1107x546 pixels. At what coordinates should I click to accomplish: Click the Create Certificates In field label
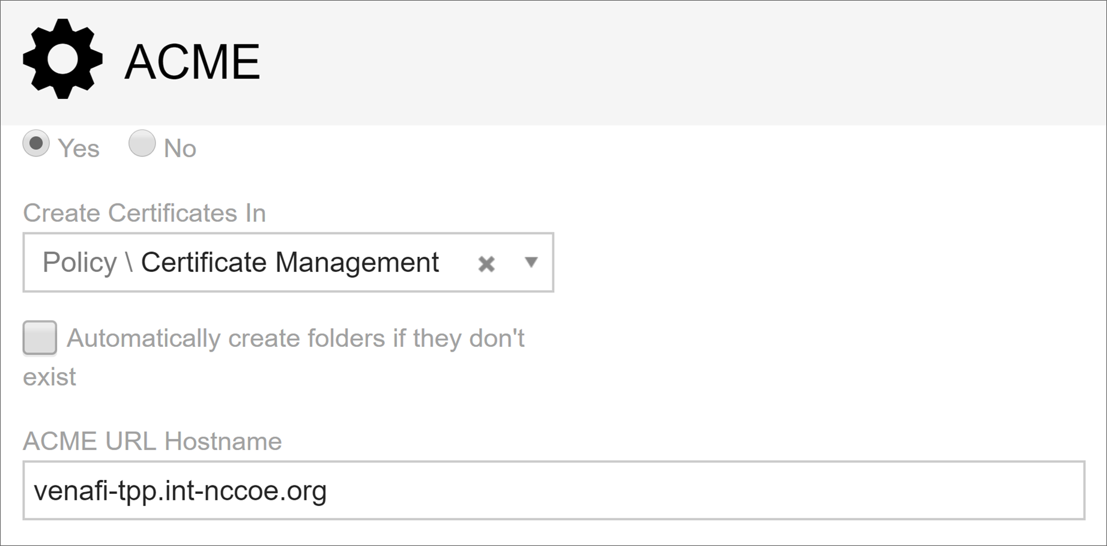click(144, 213)
